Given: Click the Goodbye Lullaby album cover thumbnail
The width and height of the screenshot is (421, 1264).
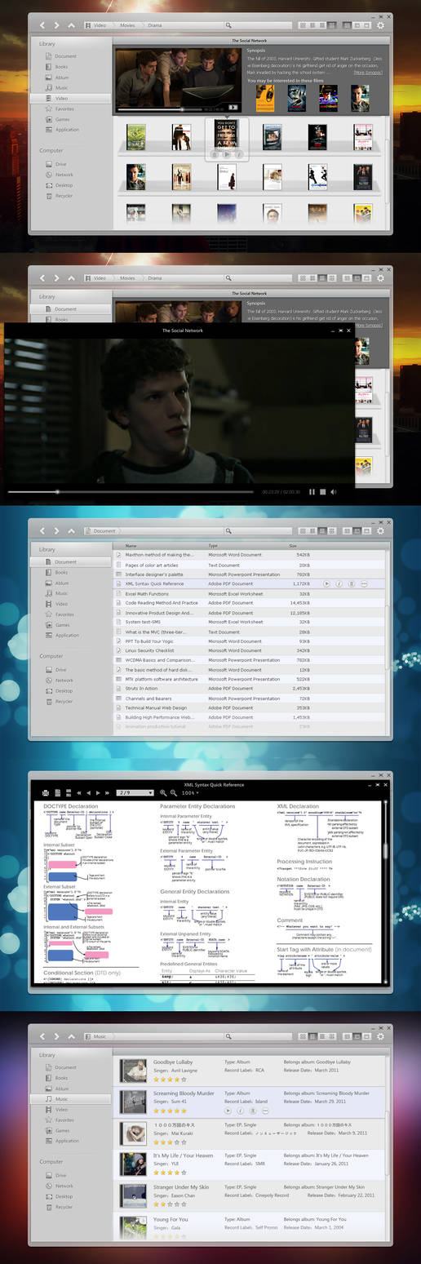Looking at the screenshot, I should pos(133,1070).
